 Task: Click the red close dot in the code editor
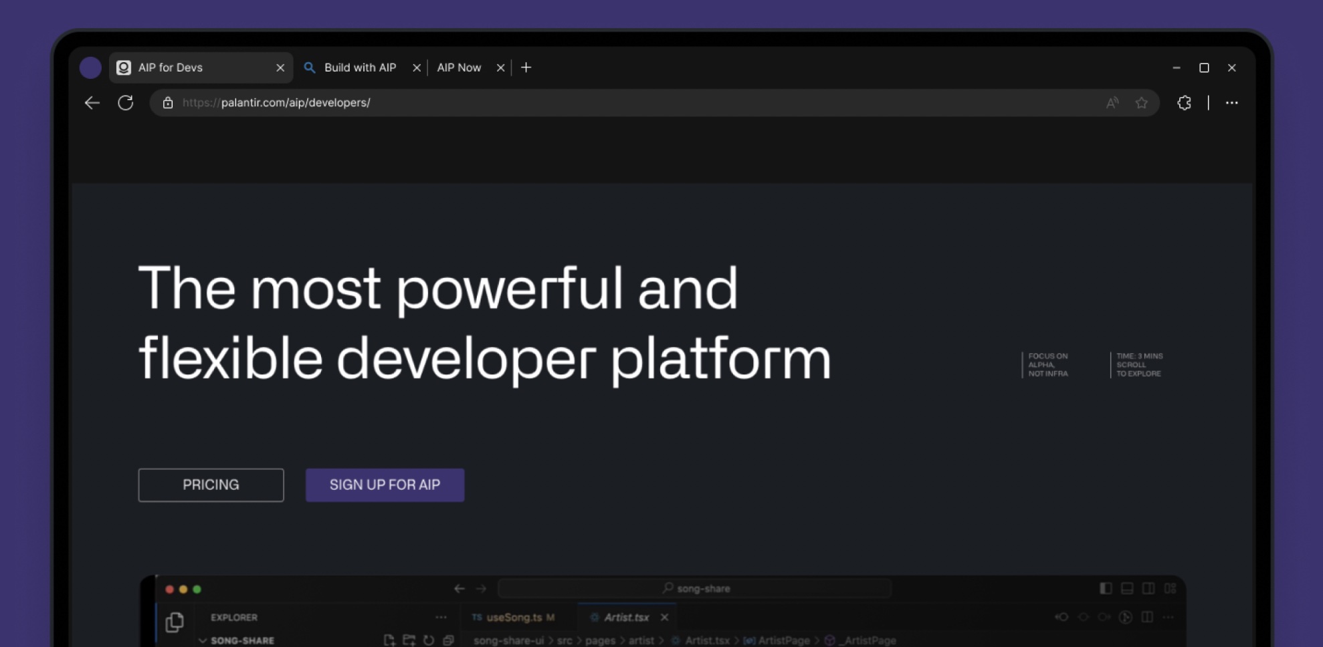point(169,590)
